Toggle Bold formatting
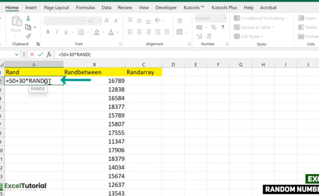Screen dimensions: 319x196 tap(48, 32)
